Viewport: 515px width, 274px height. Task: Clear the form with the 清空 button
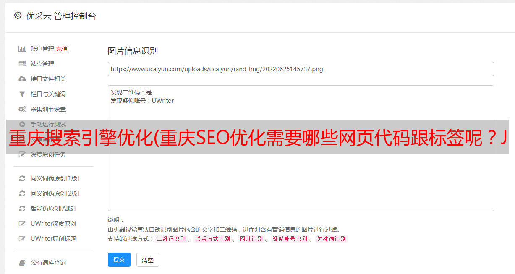tap(148, 260)
